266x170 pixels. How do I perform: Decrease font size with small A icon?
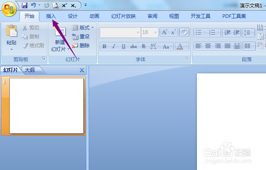(173, 32)
